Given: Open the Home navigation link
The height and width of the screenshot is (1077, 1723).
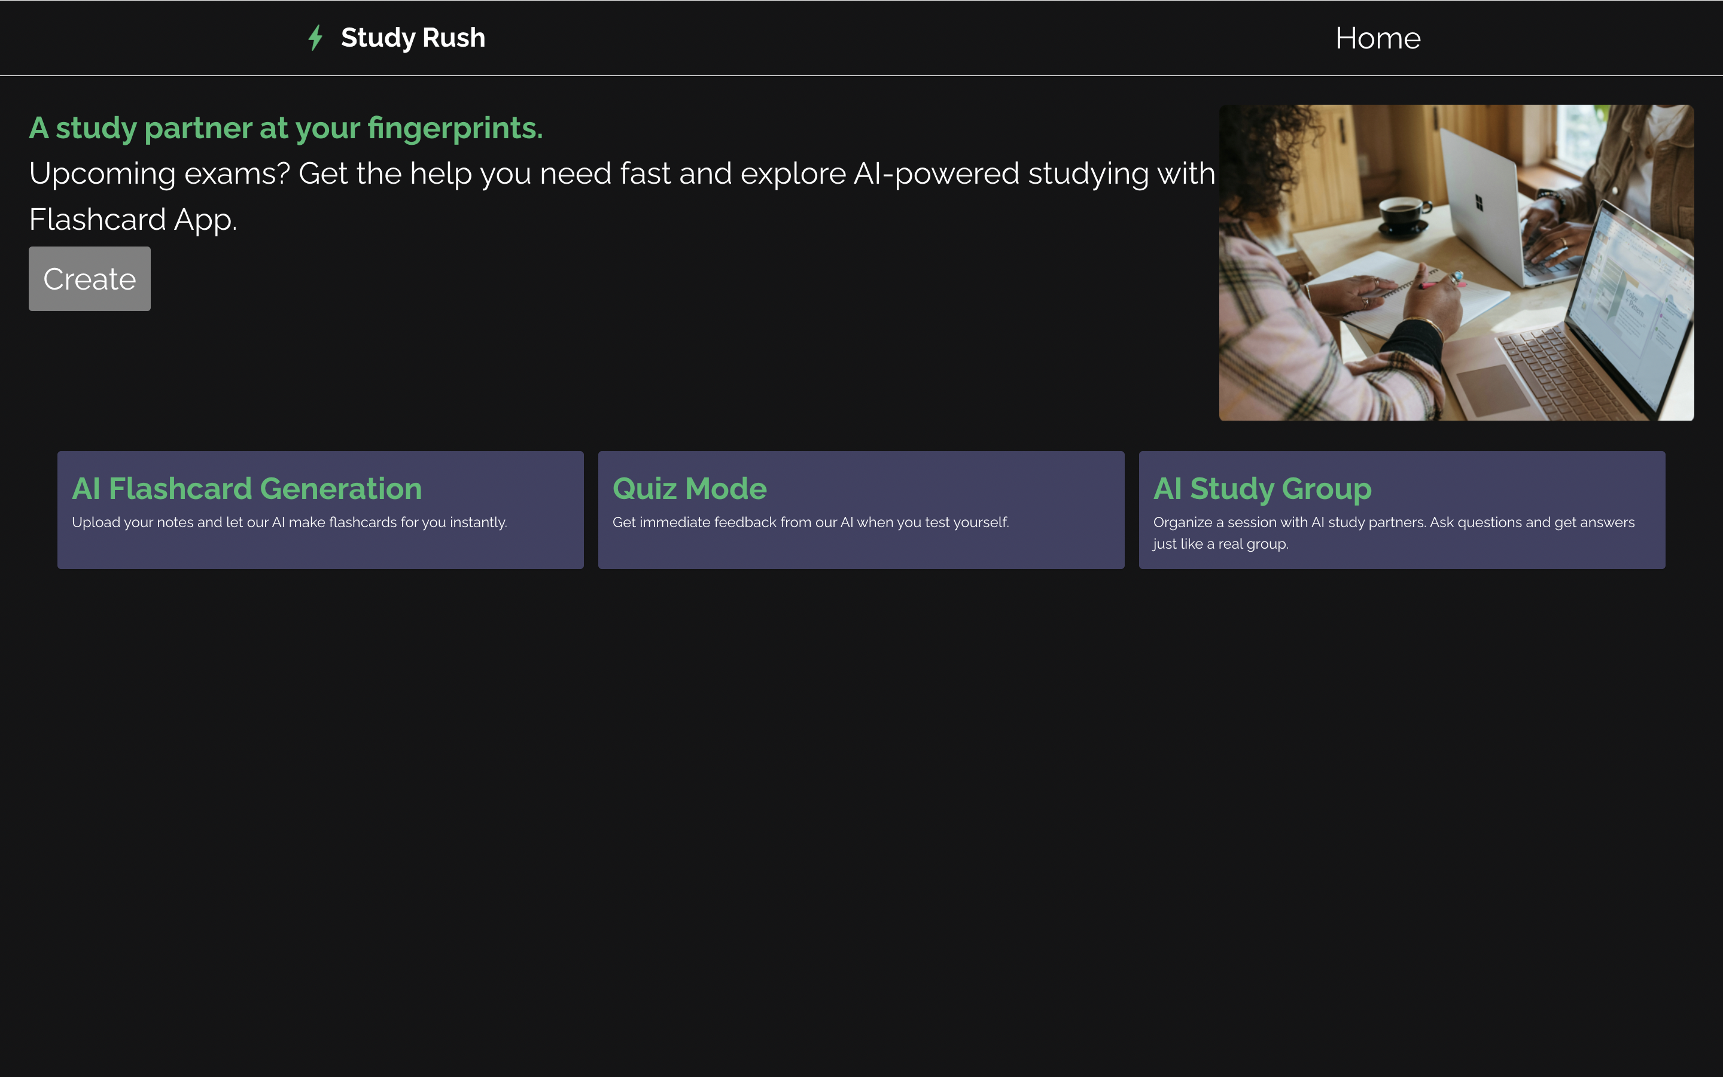Looking at the screenshot, I should [1377, 38].
